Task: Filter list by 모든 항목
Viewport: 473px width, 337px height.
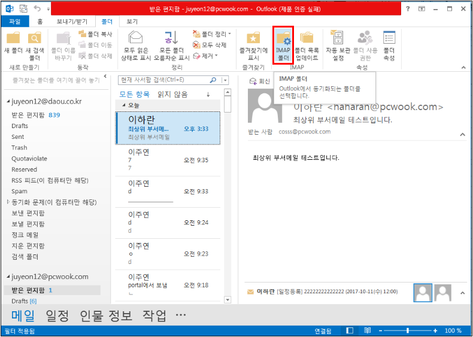Action: (x=135, y=95)
